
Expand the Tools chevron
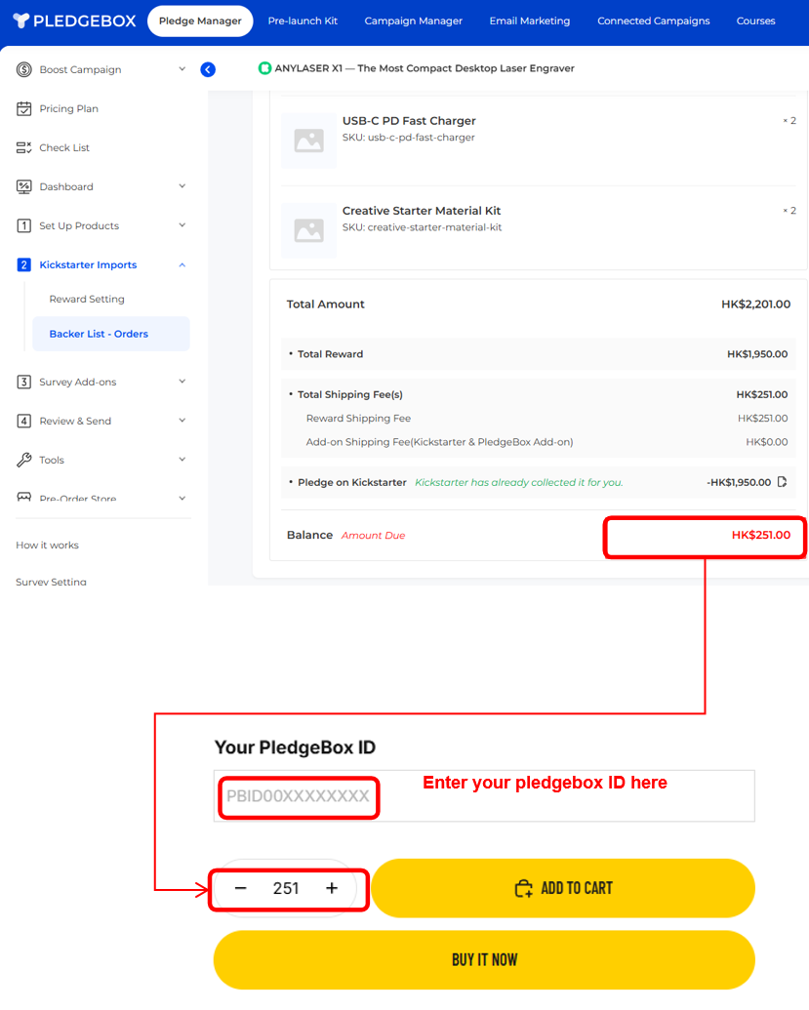point(182,460)
